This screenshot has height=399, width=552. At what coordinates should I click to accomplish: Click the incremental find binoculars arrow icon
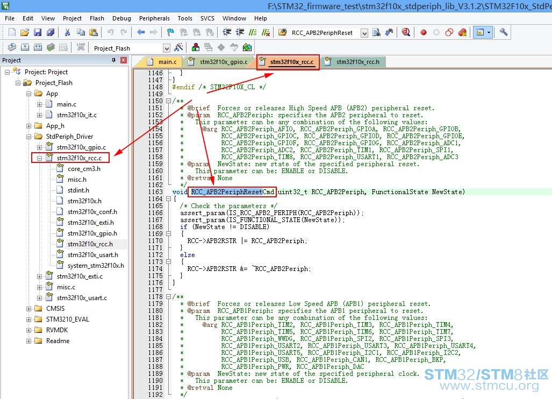point(389,32)
